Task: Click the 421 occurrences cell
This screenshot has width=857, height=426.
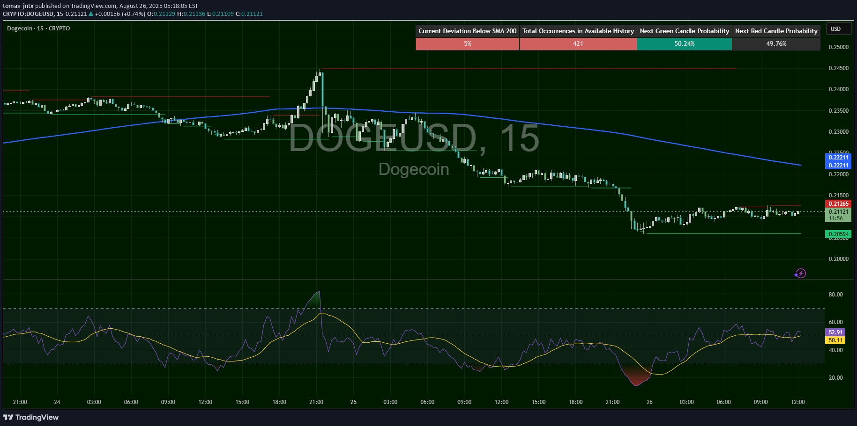Action: [x=578, y=43]
